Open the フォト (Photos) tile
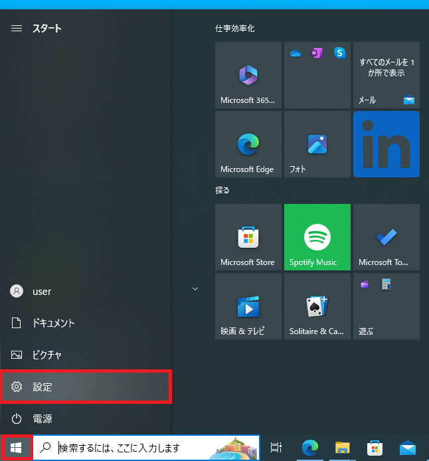This screenshot has width=429, height=461. click(317, 144)
